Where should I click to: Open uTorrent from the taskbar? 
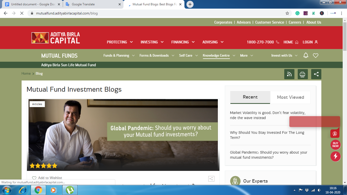point(70,190)
